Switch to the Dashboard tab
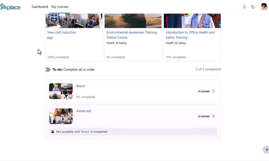The image size is (269, 161). click(x=40, y=7)
